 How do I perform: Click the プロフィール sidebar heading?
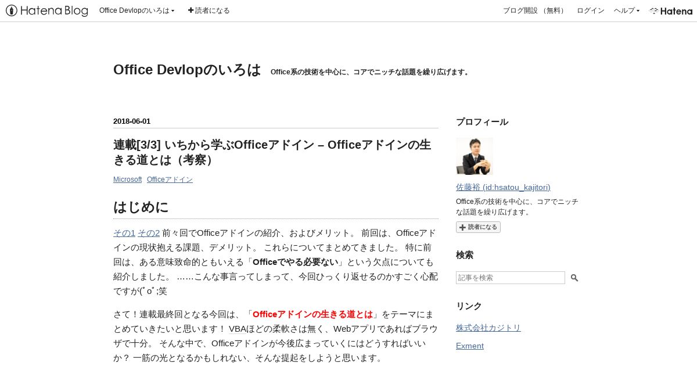(482, 122)
